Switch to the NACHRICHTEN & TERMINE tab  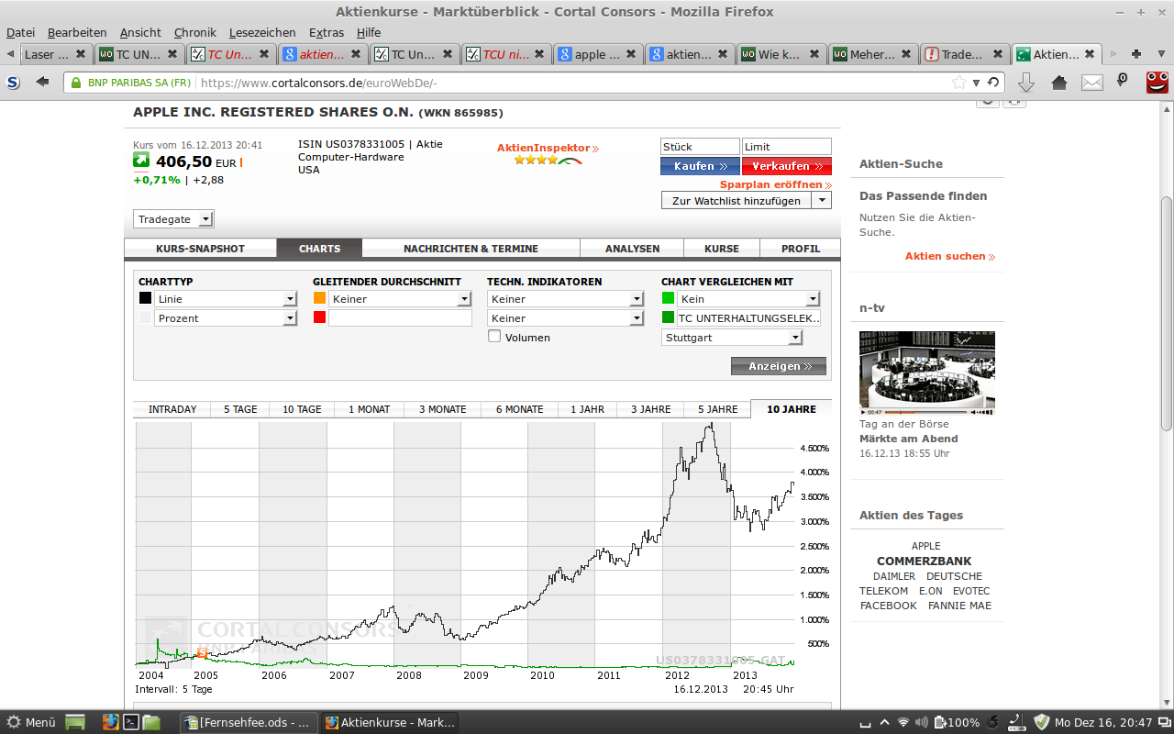tap(471, 248)
